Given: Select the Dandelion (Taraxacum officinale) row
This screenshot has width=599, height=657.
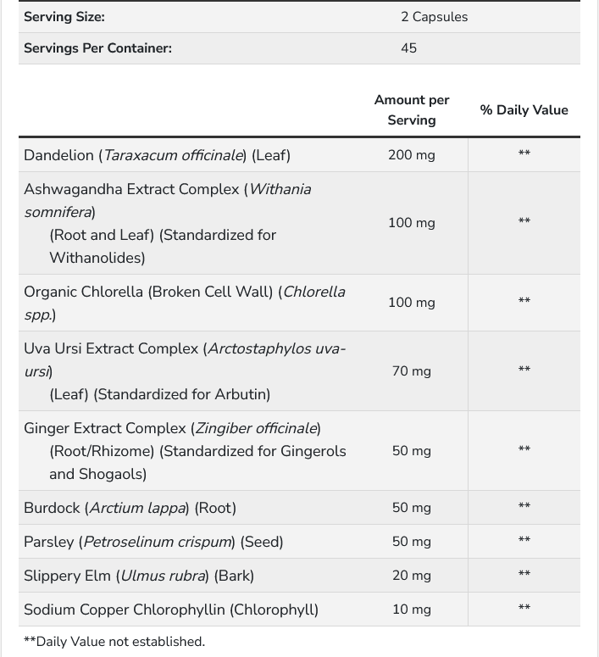Looking at the screenshot, I should click(300, 155).
